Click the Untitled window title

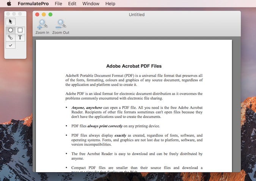(x=137, y=15)
